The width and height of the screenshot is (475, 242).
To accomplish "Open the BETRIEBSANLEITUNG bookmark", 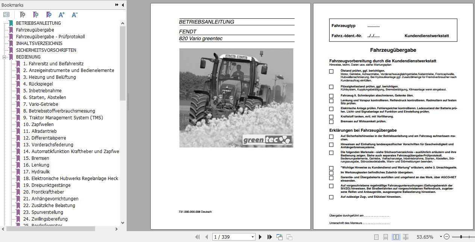I will point(38,23).
